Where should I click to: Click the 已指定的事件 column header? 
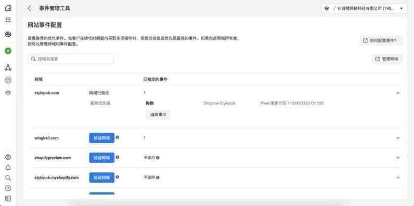pyautogui.click(x=155, y=79)
